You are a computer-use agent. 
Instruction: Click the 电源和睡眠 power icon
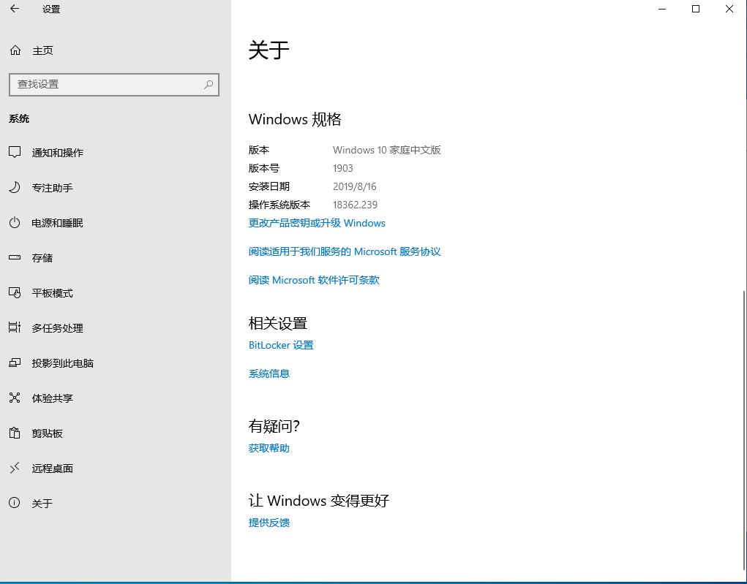[15, 222]
